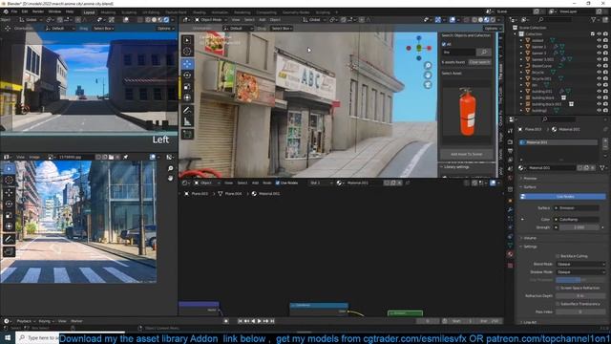This screenshot has width=611, height=344.
Task: Select the Measure tool in main viewport
Action: [x=187, y=122]
